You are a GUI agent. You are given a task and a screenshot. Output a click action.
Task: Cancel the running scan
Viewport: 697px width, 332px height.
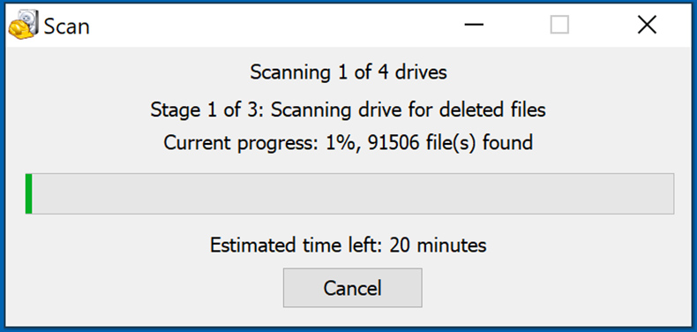(353, 288)
